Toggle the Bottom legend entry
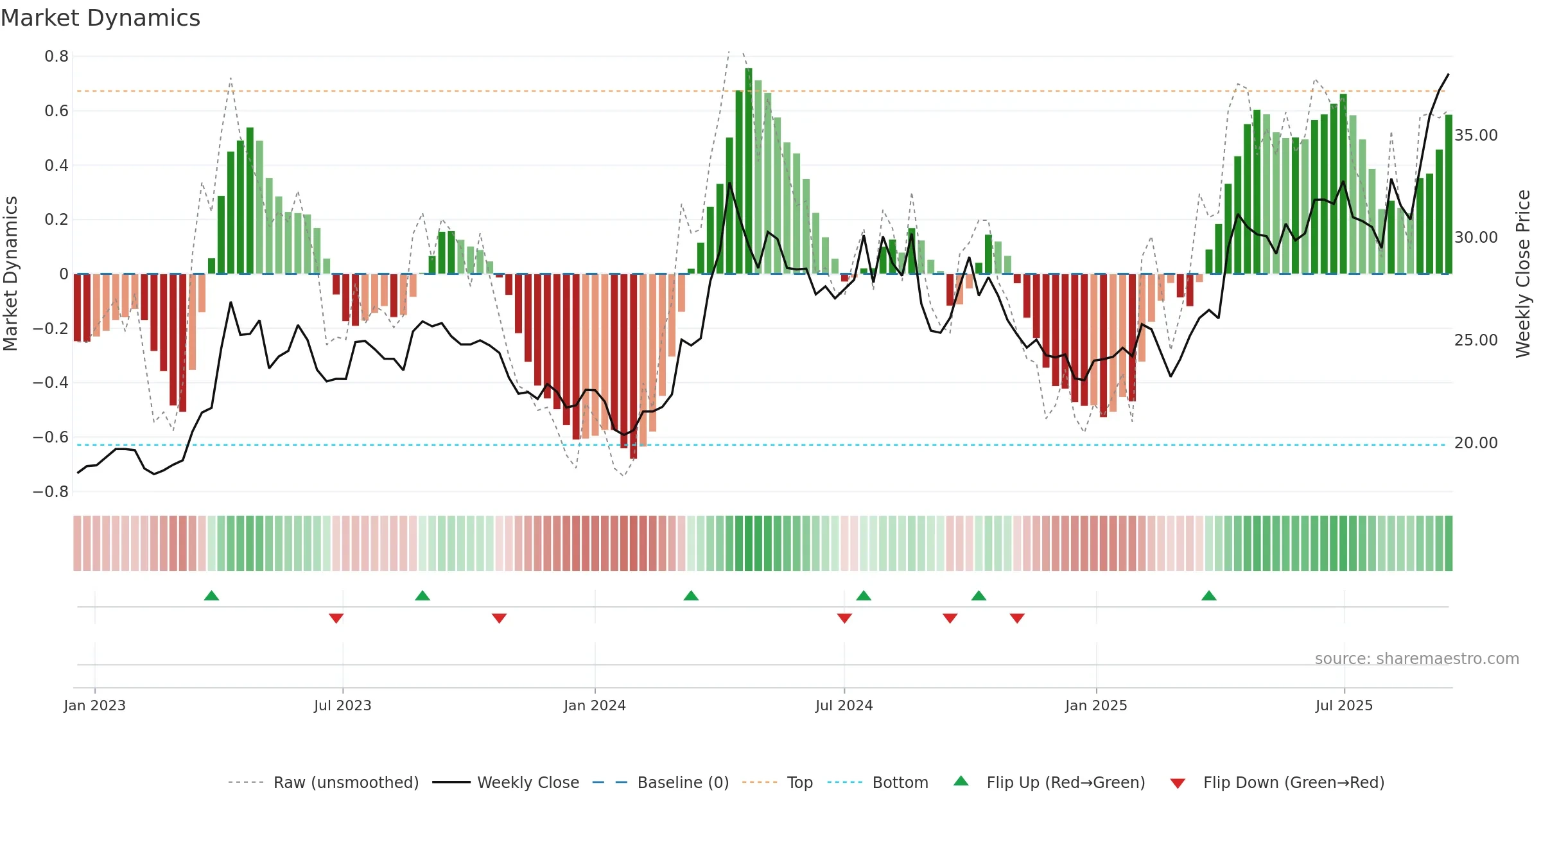This screenshot has width=1541, height=867. tap(878, 782)
